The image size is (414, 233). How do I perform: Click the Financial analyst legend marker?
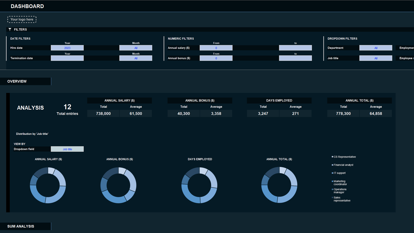coord(332,165)
